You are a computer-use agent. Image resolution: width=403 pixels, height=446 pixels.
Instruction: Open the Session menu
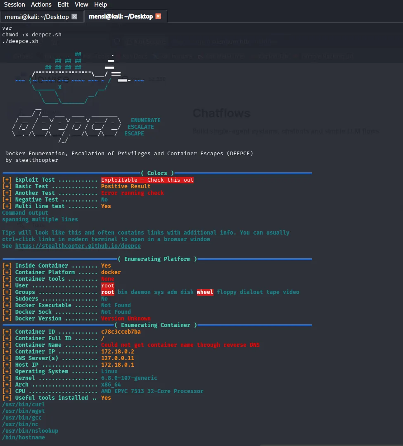click(14, 5)
